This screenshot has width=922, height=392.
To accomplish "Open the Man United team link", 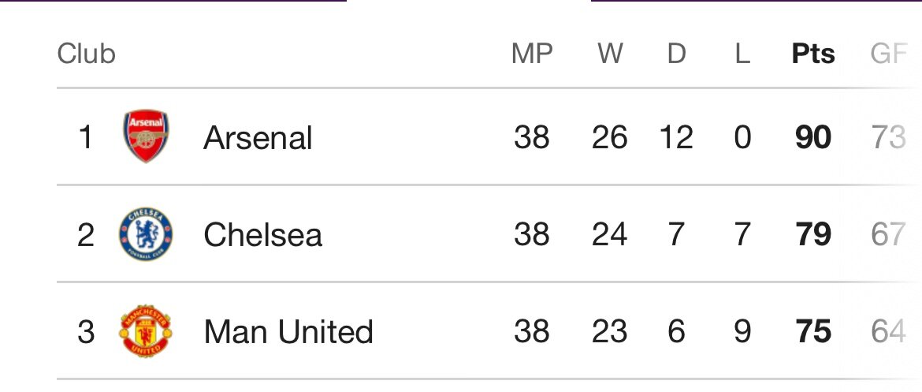I will click(288, 331).
